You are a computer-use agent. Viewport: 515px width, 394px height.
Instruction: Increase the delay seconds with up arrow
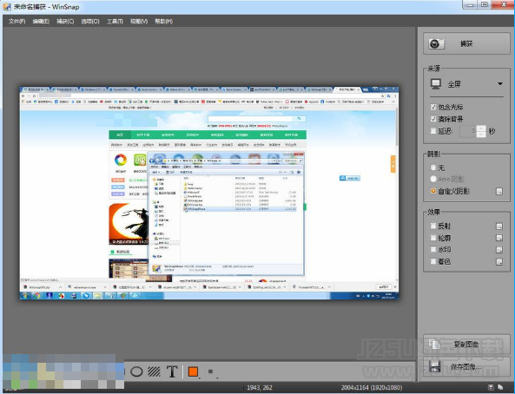coord(481,128)
